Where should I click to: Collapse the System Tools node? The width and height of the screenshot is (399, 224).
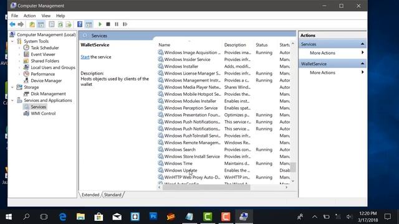(12, 41)
